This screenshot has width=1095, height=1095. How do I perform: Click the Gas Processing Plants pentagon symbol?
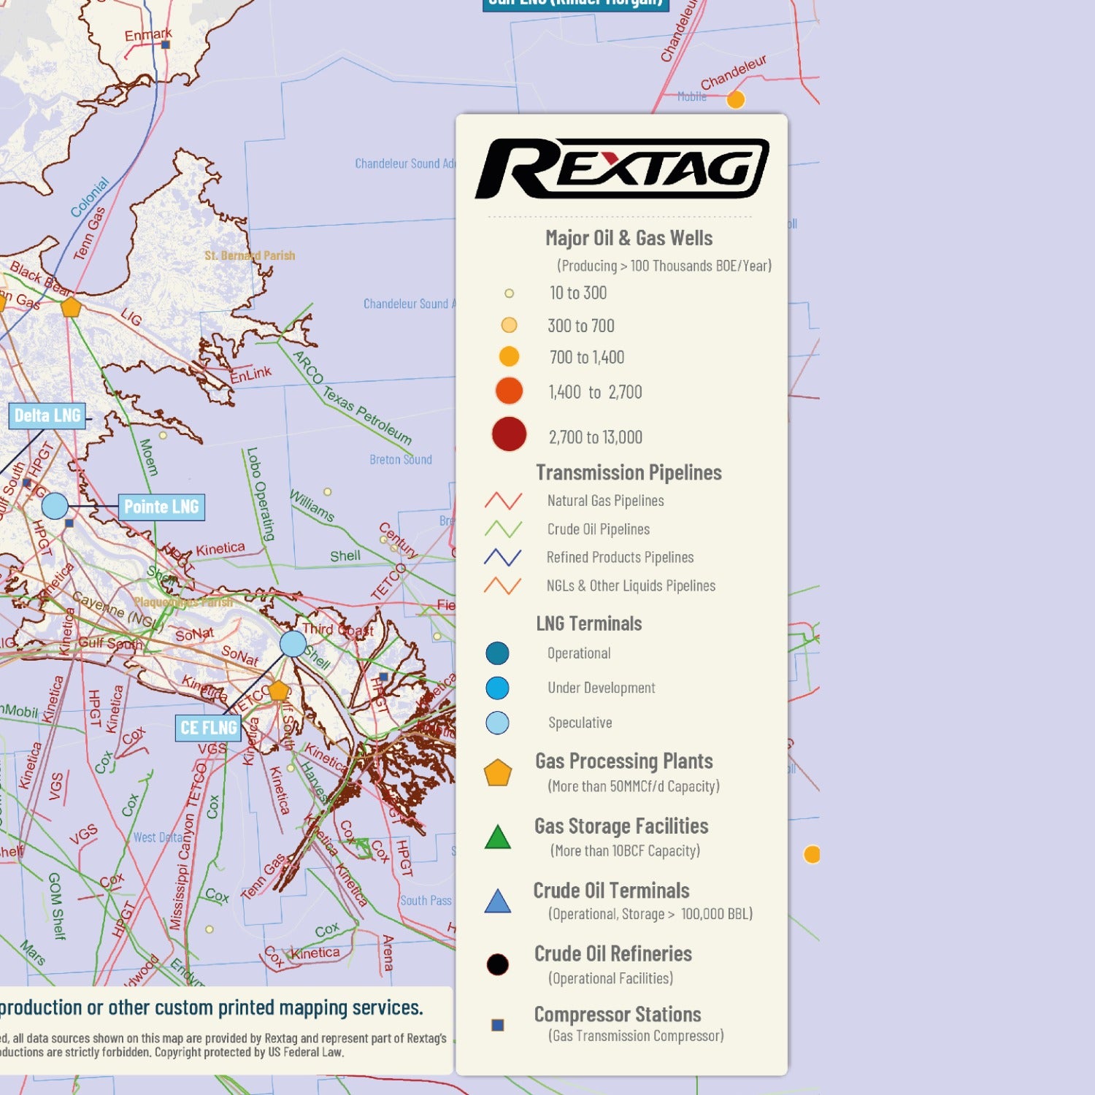click(x=498, y=773)
